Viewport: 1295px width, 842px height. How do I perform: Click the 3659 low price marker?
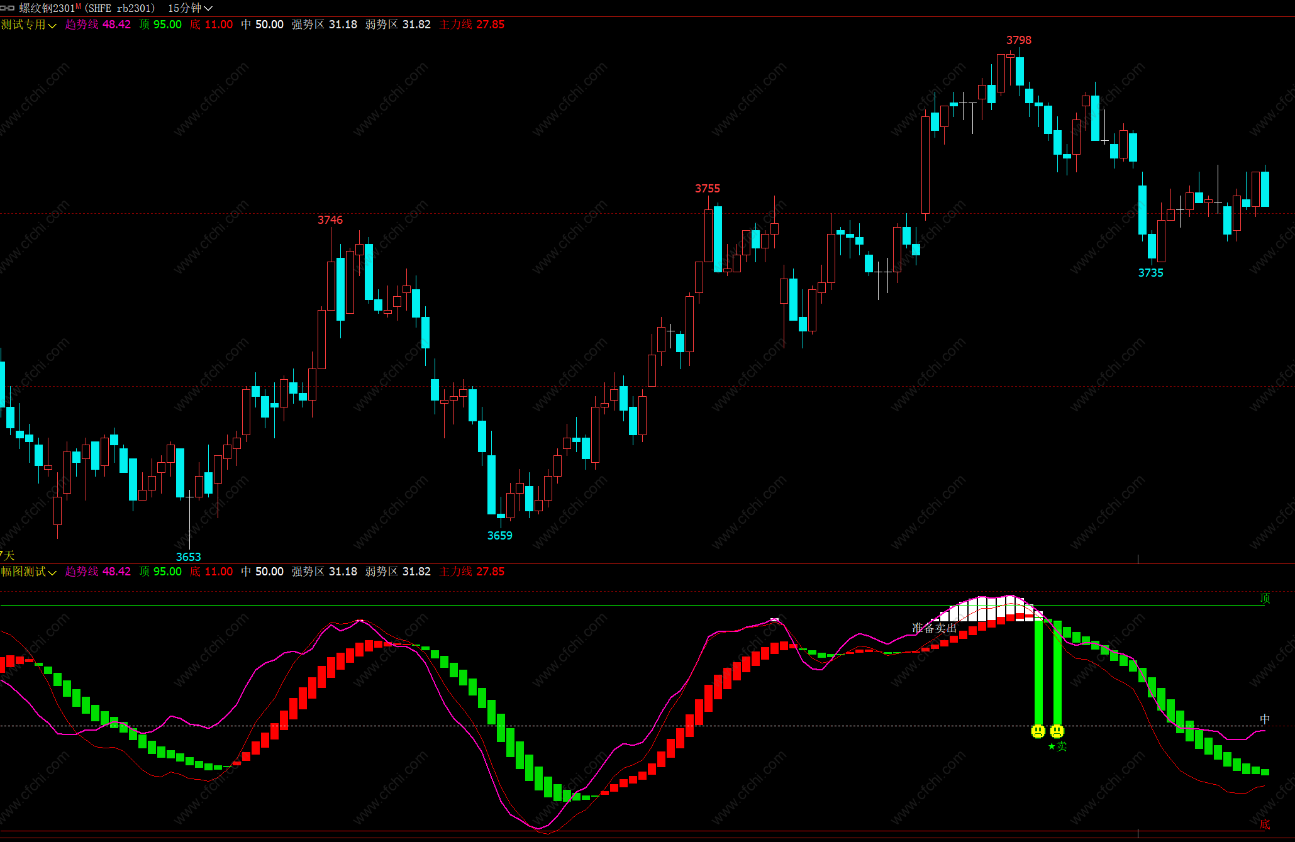499,536
